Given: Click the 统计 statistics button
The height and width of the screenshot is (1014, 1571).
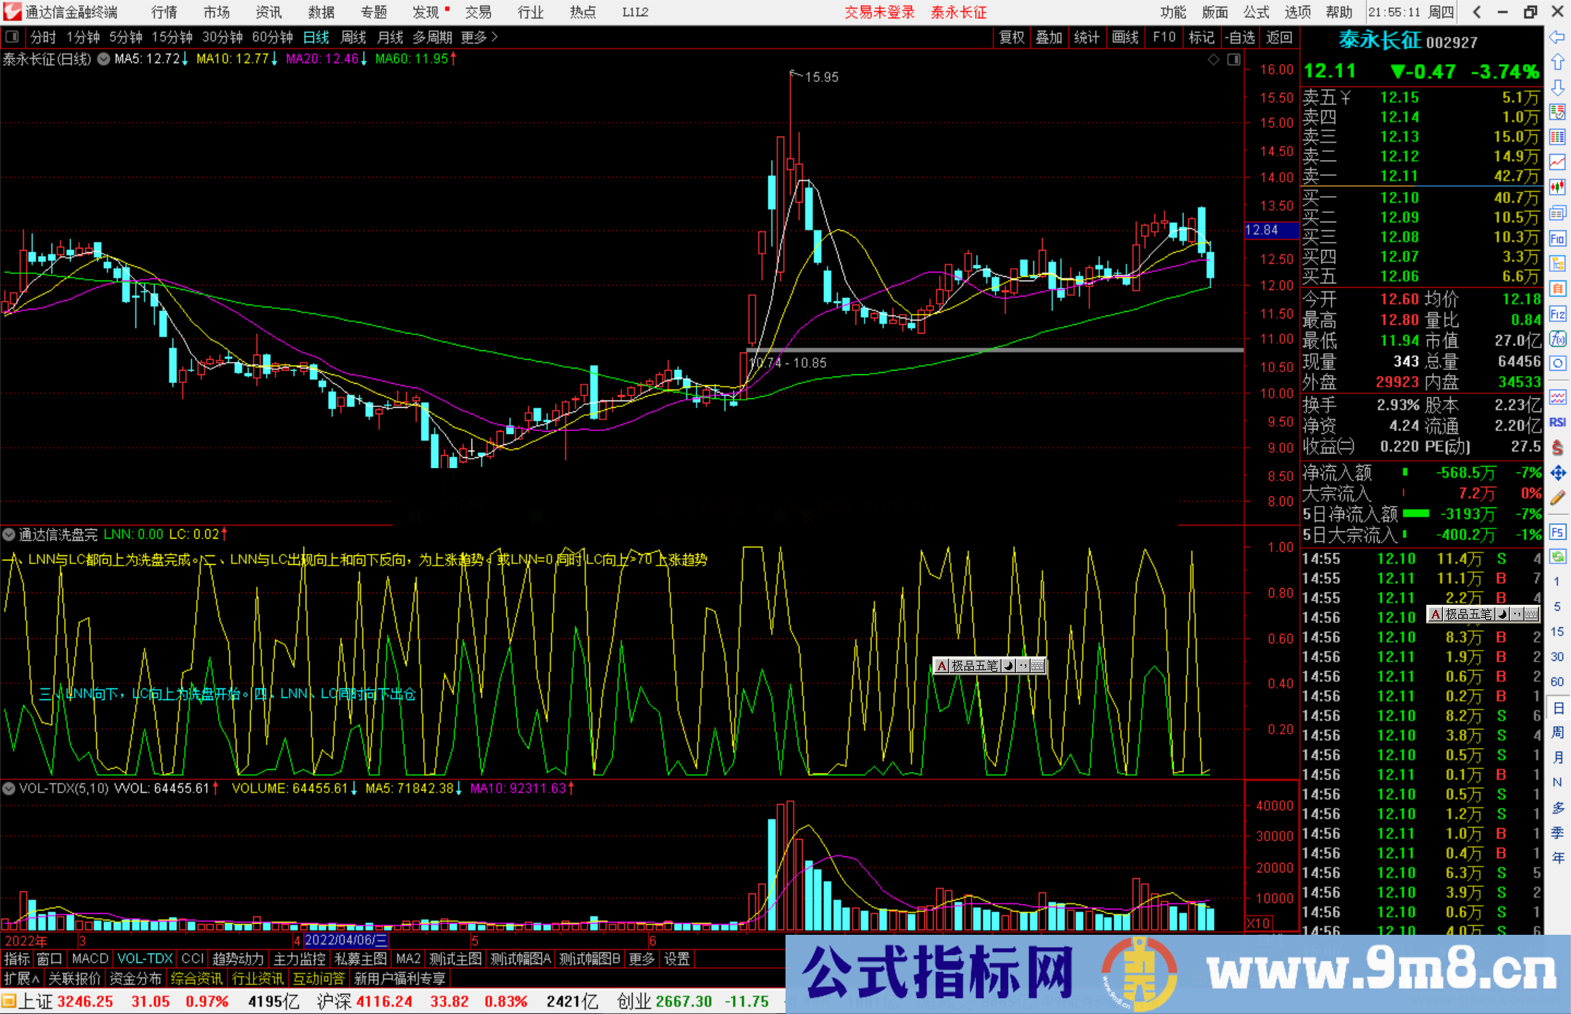Looking at the screenshot, I should point(1087,37).
